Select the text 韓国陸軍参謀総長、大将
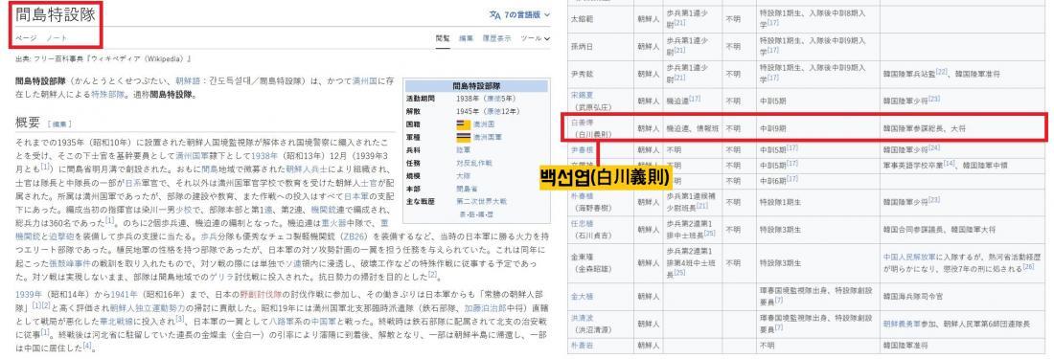The width and height of the screenshot is (1054, 359). [x=925, y=127]
